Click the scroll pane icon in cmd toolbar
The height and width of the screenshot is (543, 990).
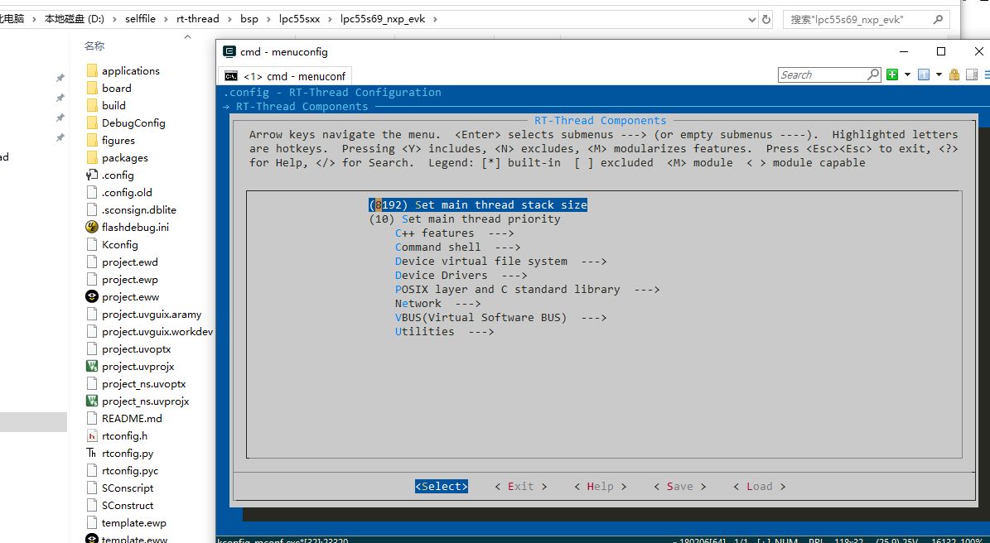pos(972,74)
